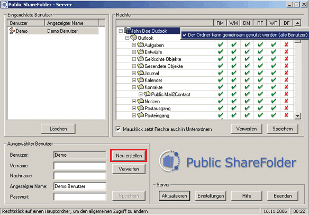Toggle RF right for Journal

(260, 73)
